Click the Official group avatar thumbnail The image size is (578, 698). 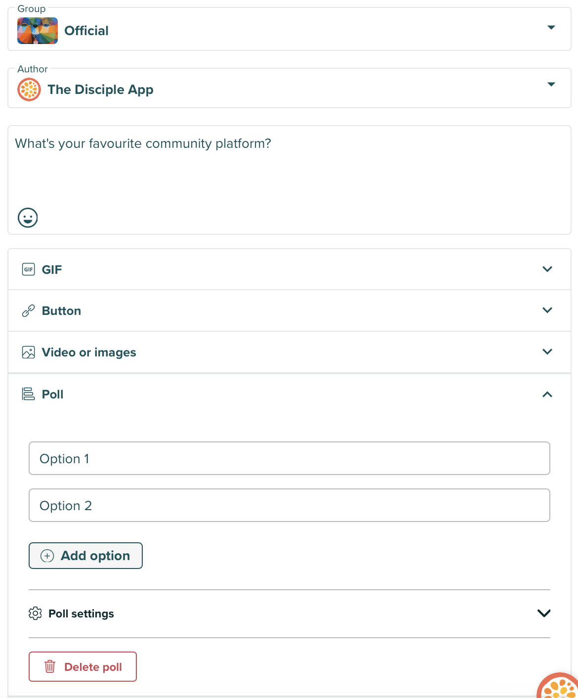pos(38,30)
